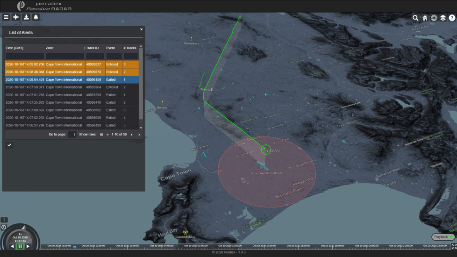Screen dimensions: 457x257
Task: Reset map using the home icon
Action: click(x=425, y=18)
